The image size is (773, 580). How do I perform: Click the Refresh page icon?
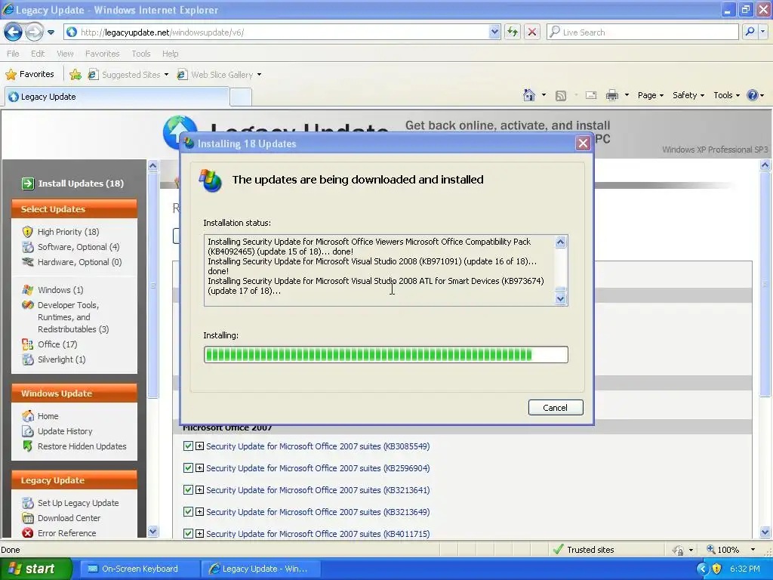[513, 32]
